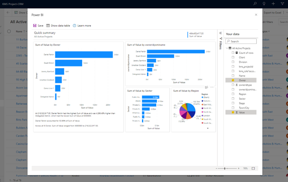The width and height of the screenshot is (288, 182).
Task: Click the personalize visual icon above Region chart
Action: [x=207, y=87]
